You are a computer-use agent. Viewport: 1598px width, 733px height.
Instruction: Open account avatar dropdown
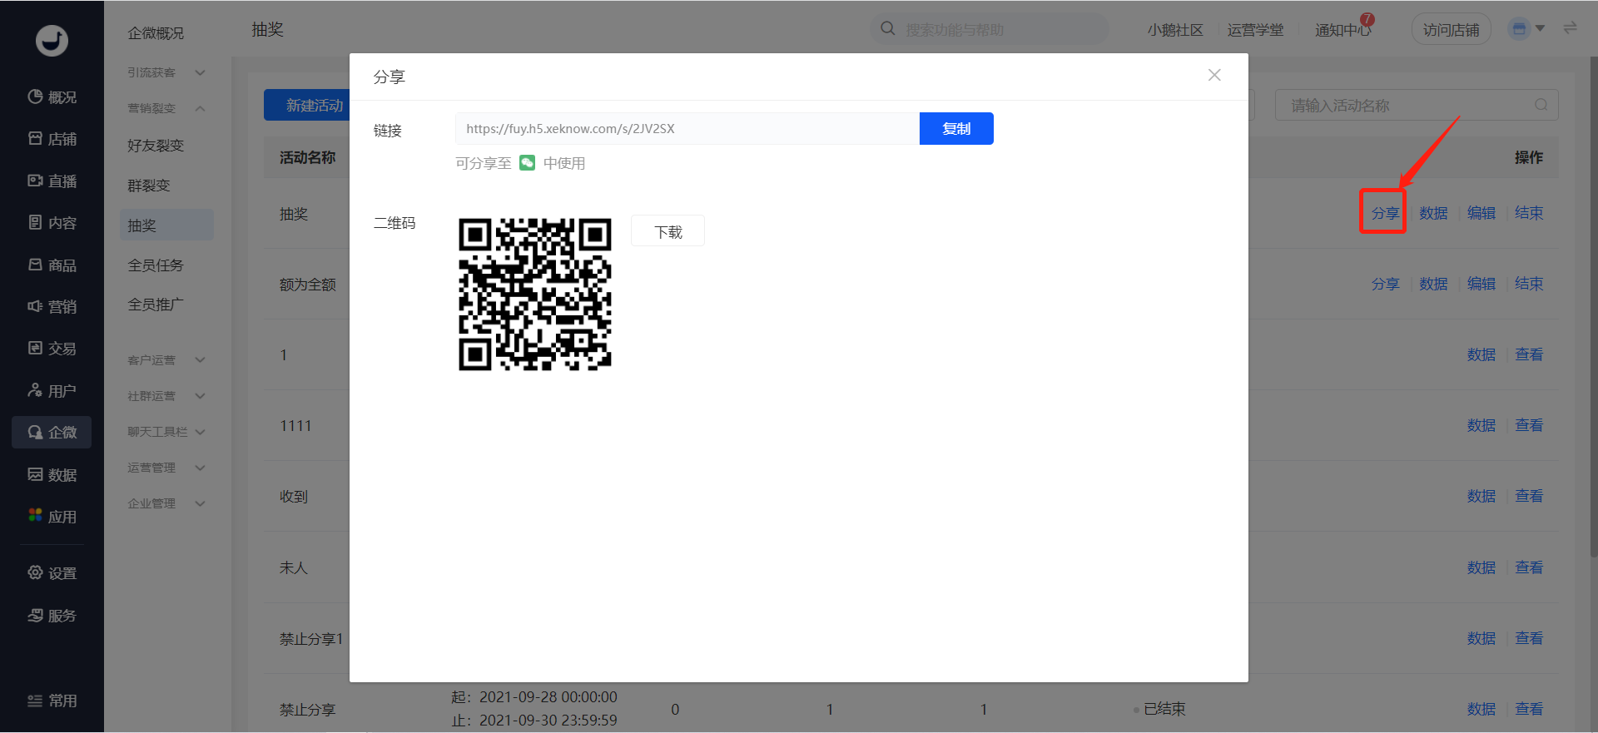tap(1527, 29)
